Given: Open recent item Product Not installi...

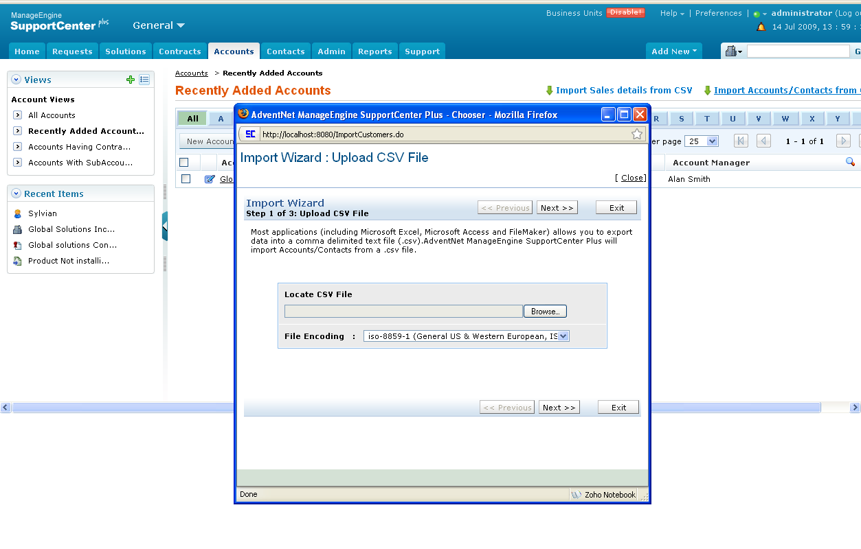Looking at the screenshot, I should pos(69,261).
